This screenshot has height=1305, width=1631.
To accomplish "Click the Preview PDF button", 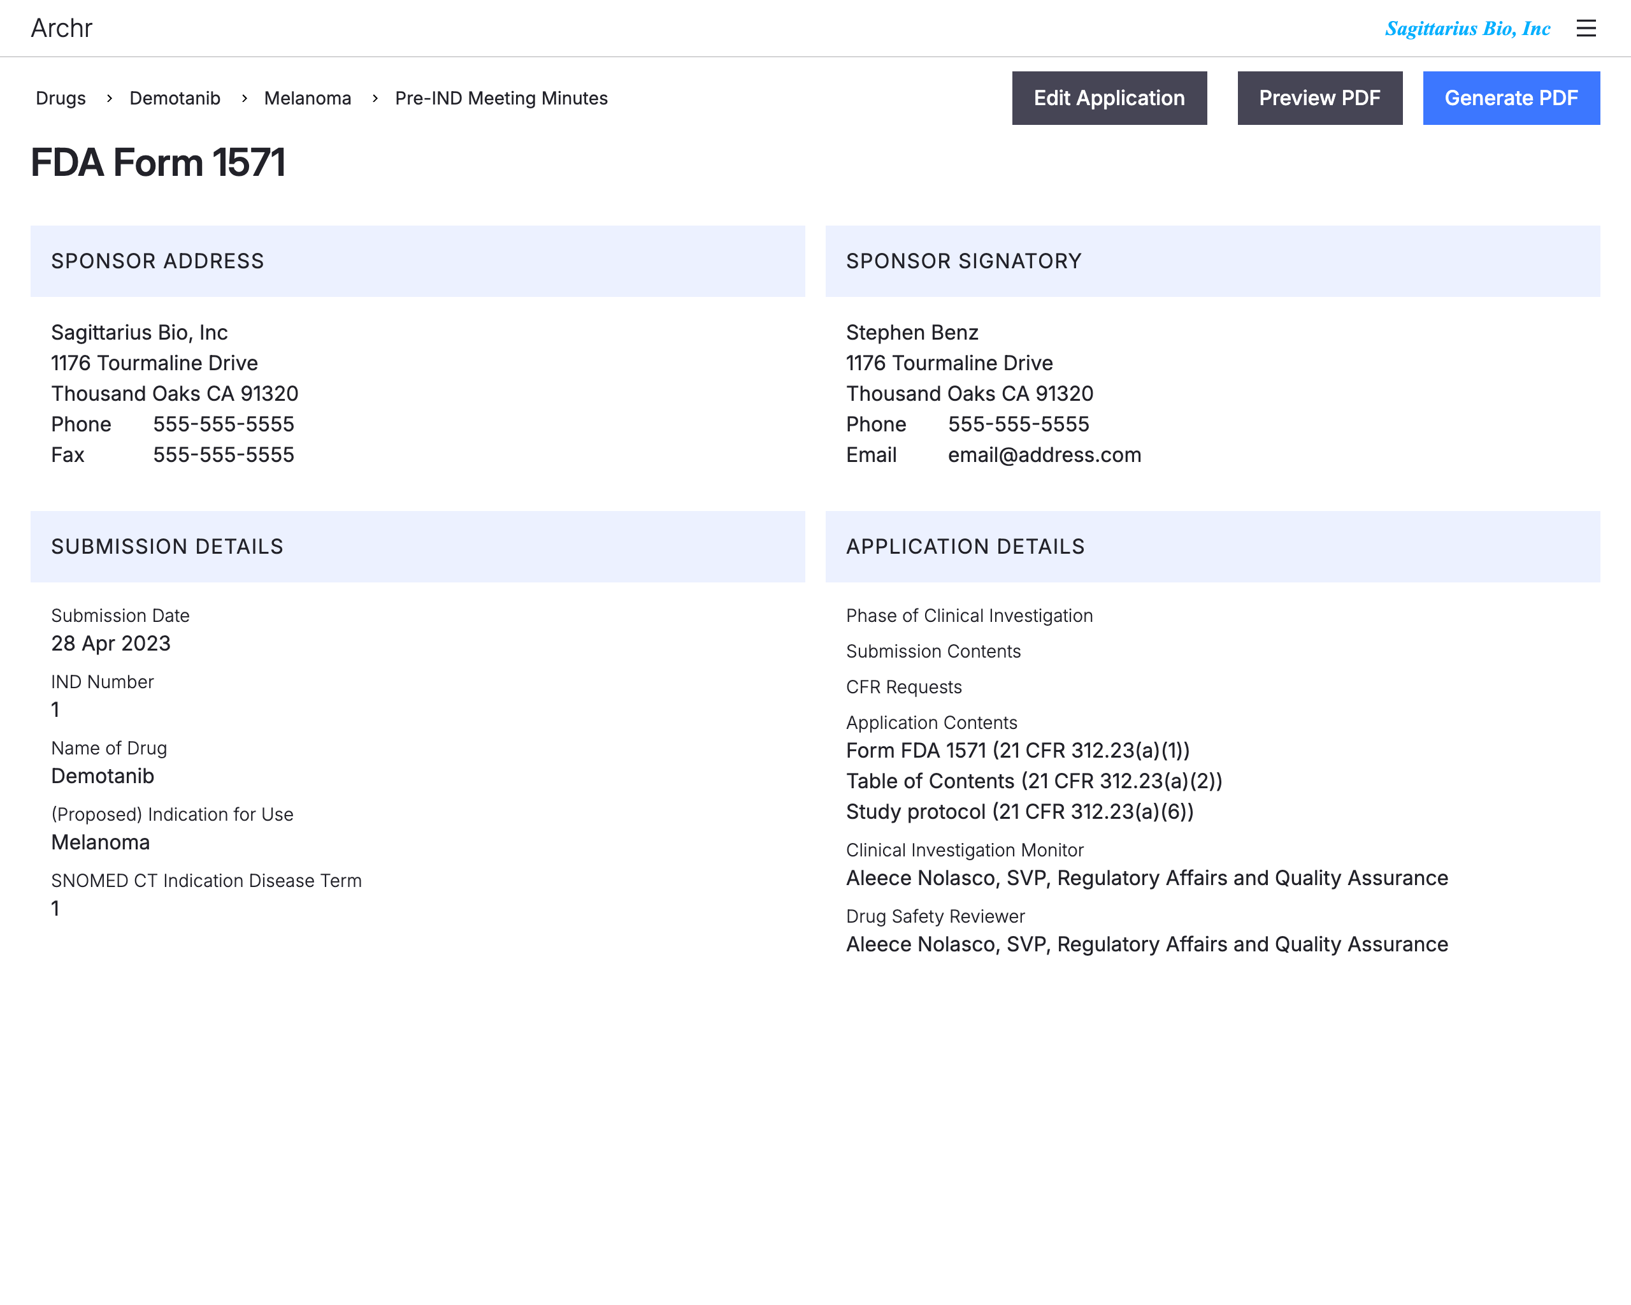I will point(1319,97).
